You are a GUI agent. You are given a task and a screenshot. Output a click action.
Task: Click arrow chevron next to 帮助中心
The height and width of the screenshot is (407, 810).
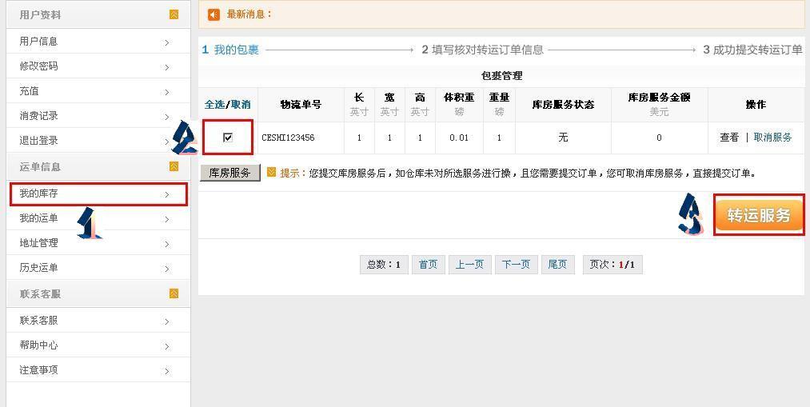coord(167,346)
